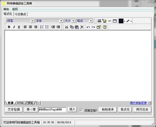Toggle bold formatting in the toolbar
This screenshot has width=156, height=127.
(x=9, y=27)
